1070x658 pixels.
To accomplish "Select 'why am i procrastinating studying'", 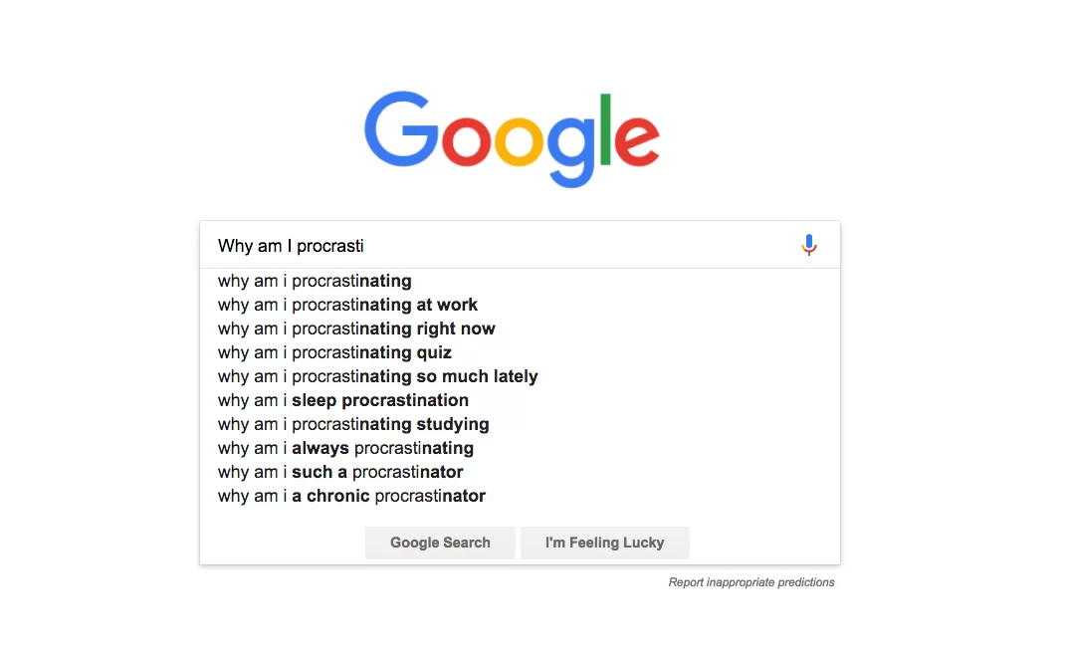I will pos(353,424).
